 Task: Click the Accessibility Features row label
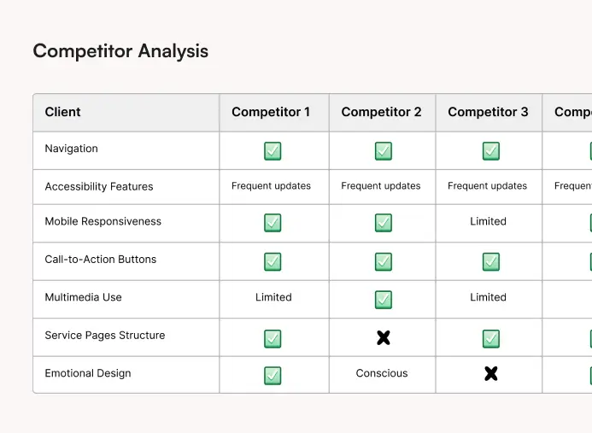99,186
